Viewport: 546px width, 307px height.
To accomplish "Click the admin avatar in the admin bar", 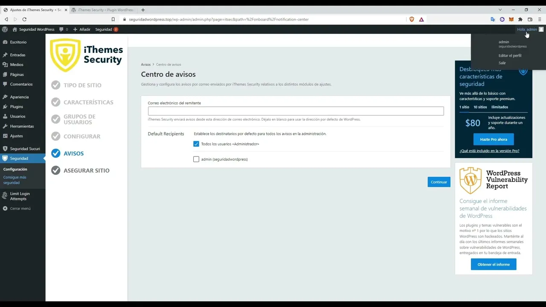I will click(x=541, y=29).
